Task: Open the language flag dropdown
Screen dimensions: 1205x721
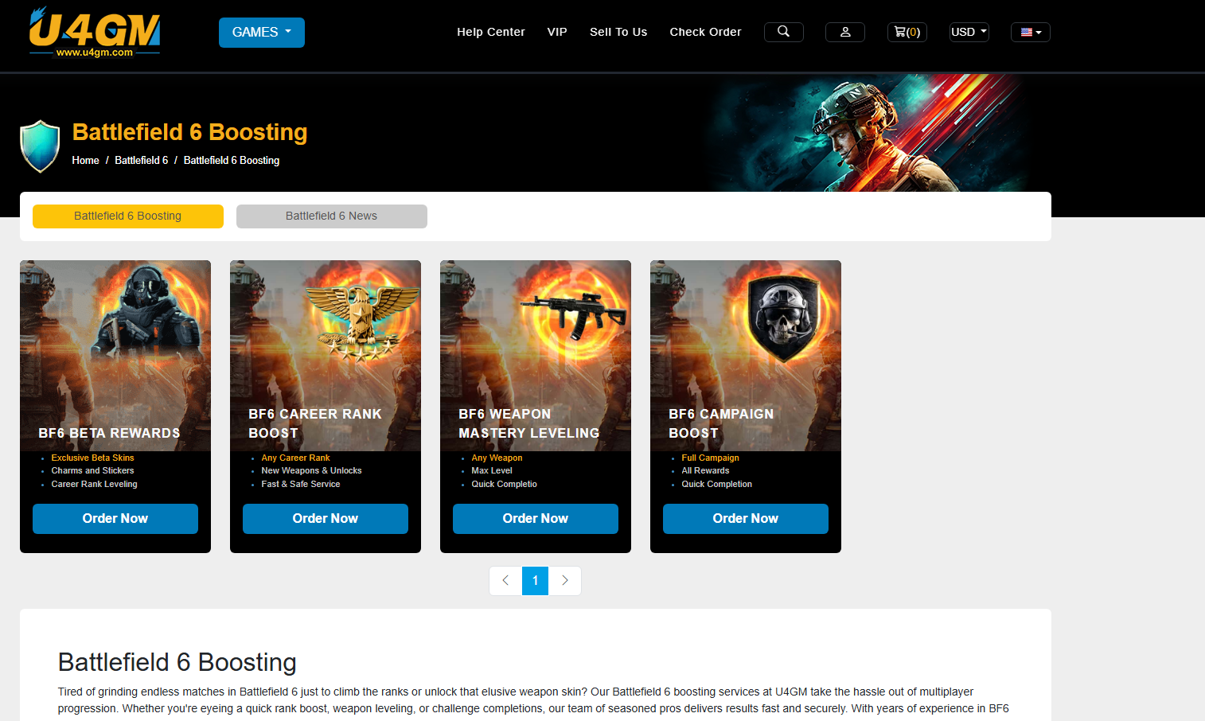Action: [x=1030, y=32]
